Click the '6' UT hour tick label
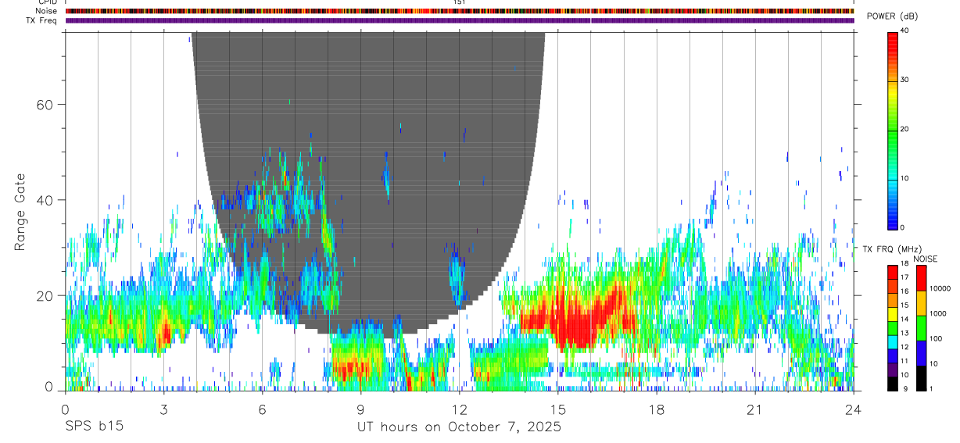Viewport: 960px width, 443px height. (x=262, y=409)
